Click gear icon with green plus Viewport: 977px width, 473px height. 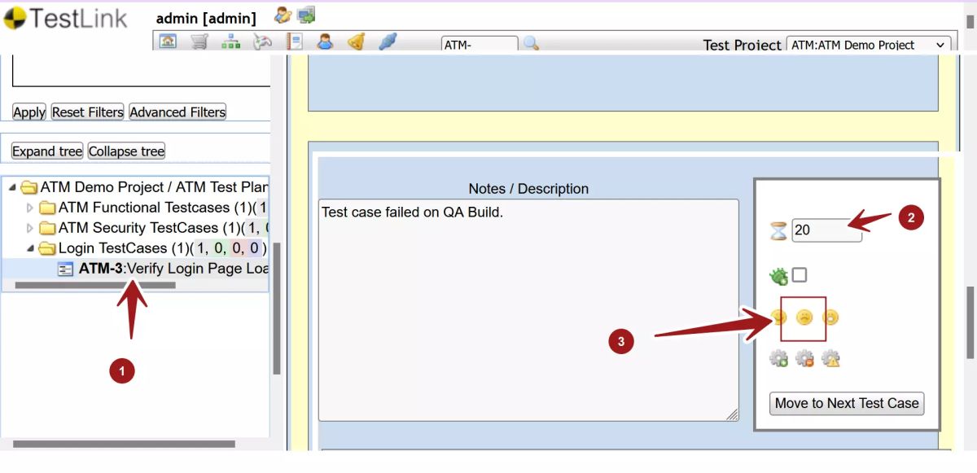778,358
